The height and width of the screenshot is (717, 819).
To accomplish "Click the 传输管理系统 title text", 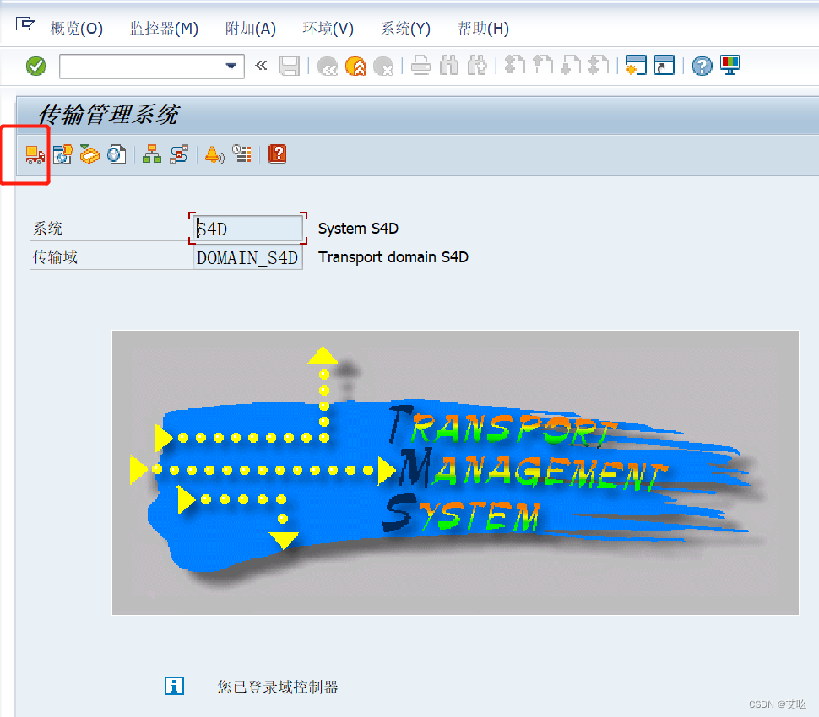I will click(x=108, y=114).
